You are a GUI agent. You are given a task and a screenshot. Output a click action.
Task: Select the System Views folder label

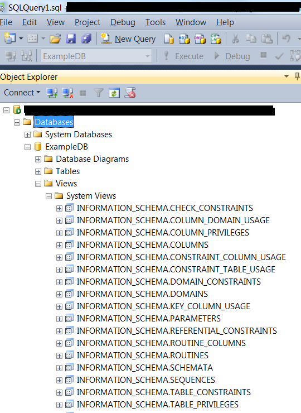click(x=91, y=196)
